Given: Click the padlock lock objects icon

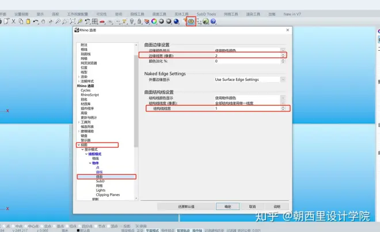Looking at the screenshot, I should 139,21.
